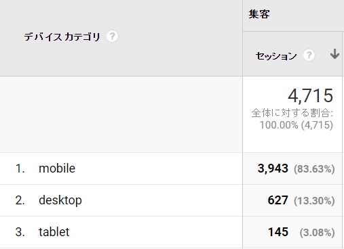This screenshot has height=249, width=344.
Task: Click the 83.63% mobile percentage
Action: point(314,169)
